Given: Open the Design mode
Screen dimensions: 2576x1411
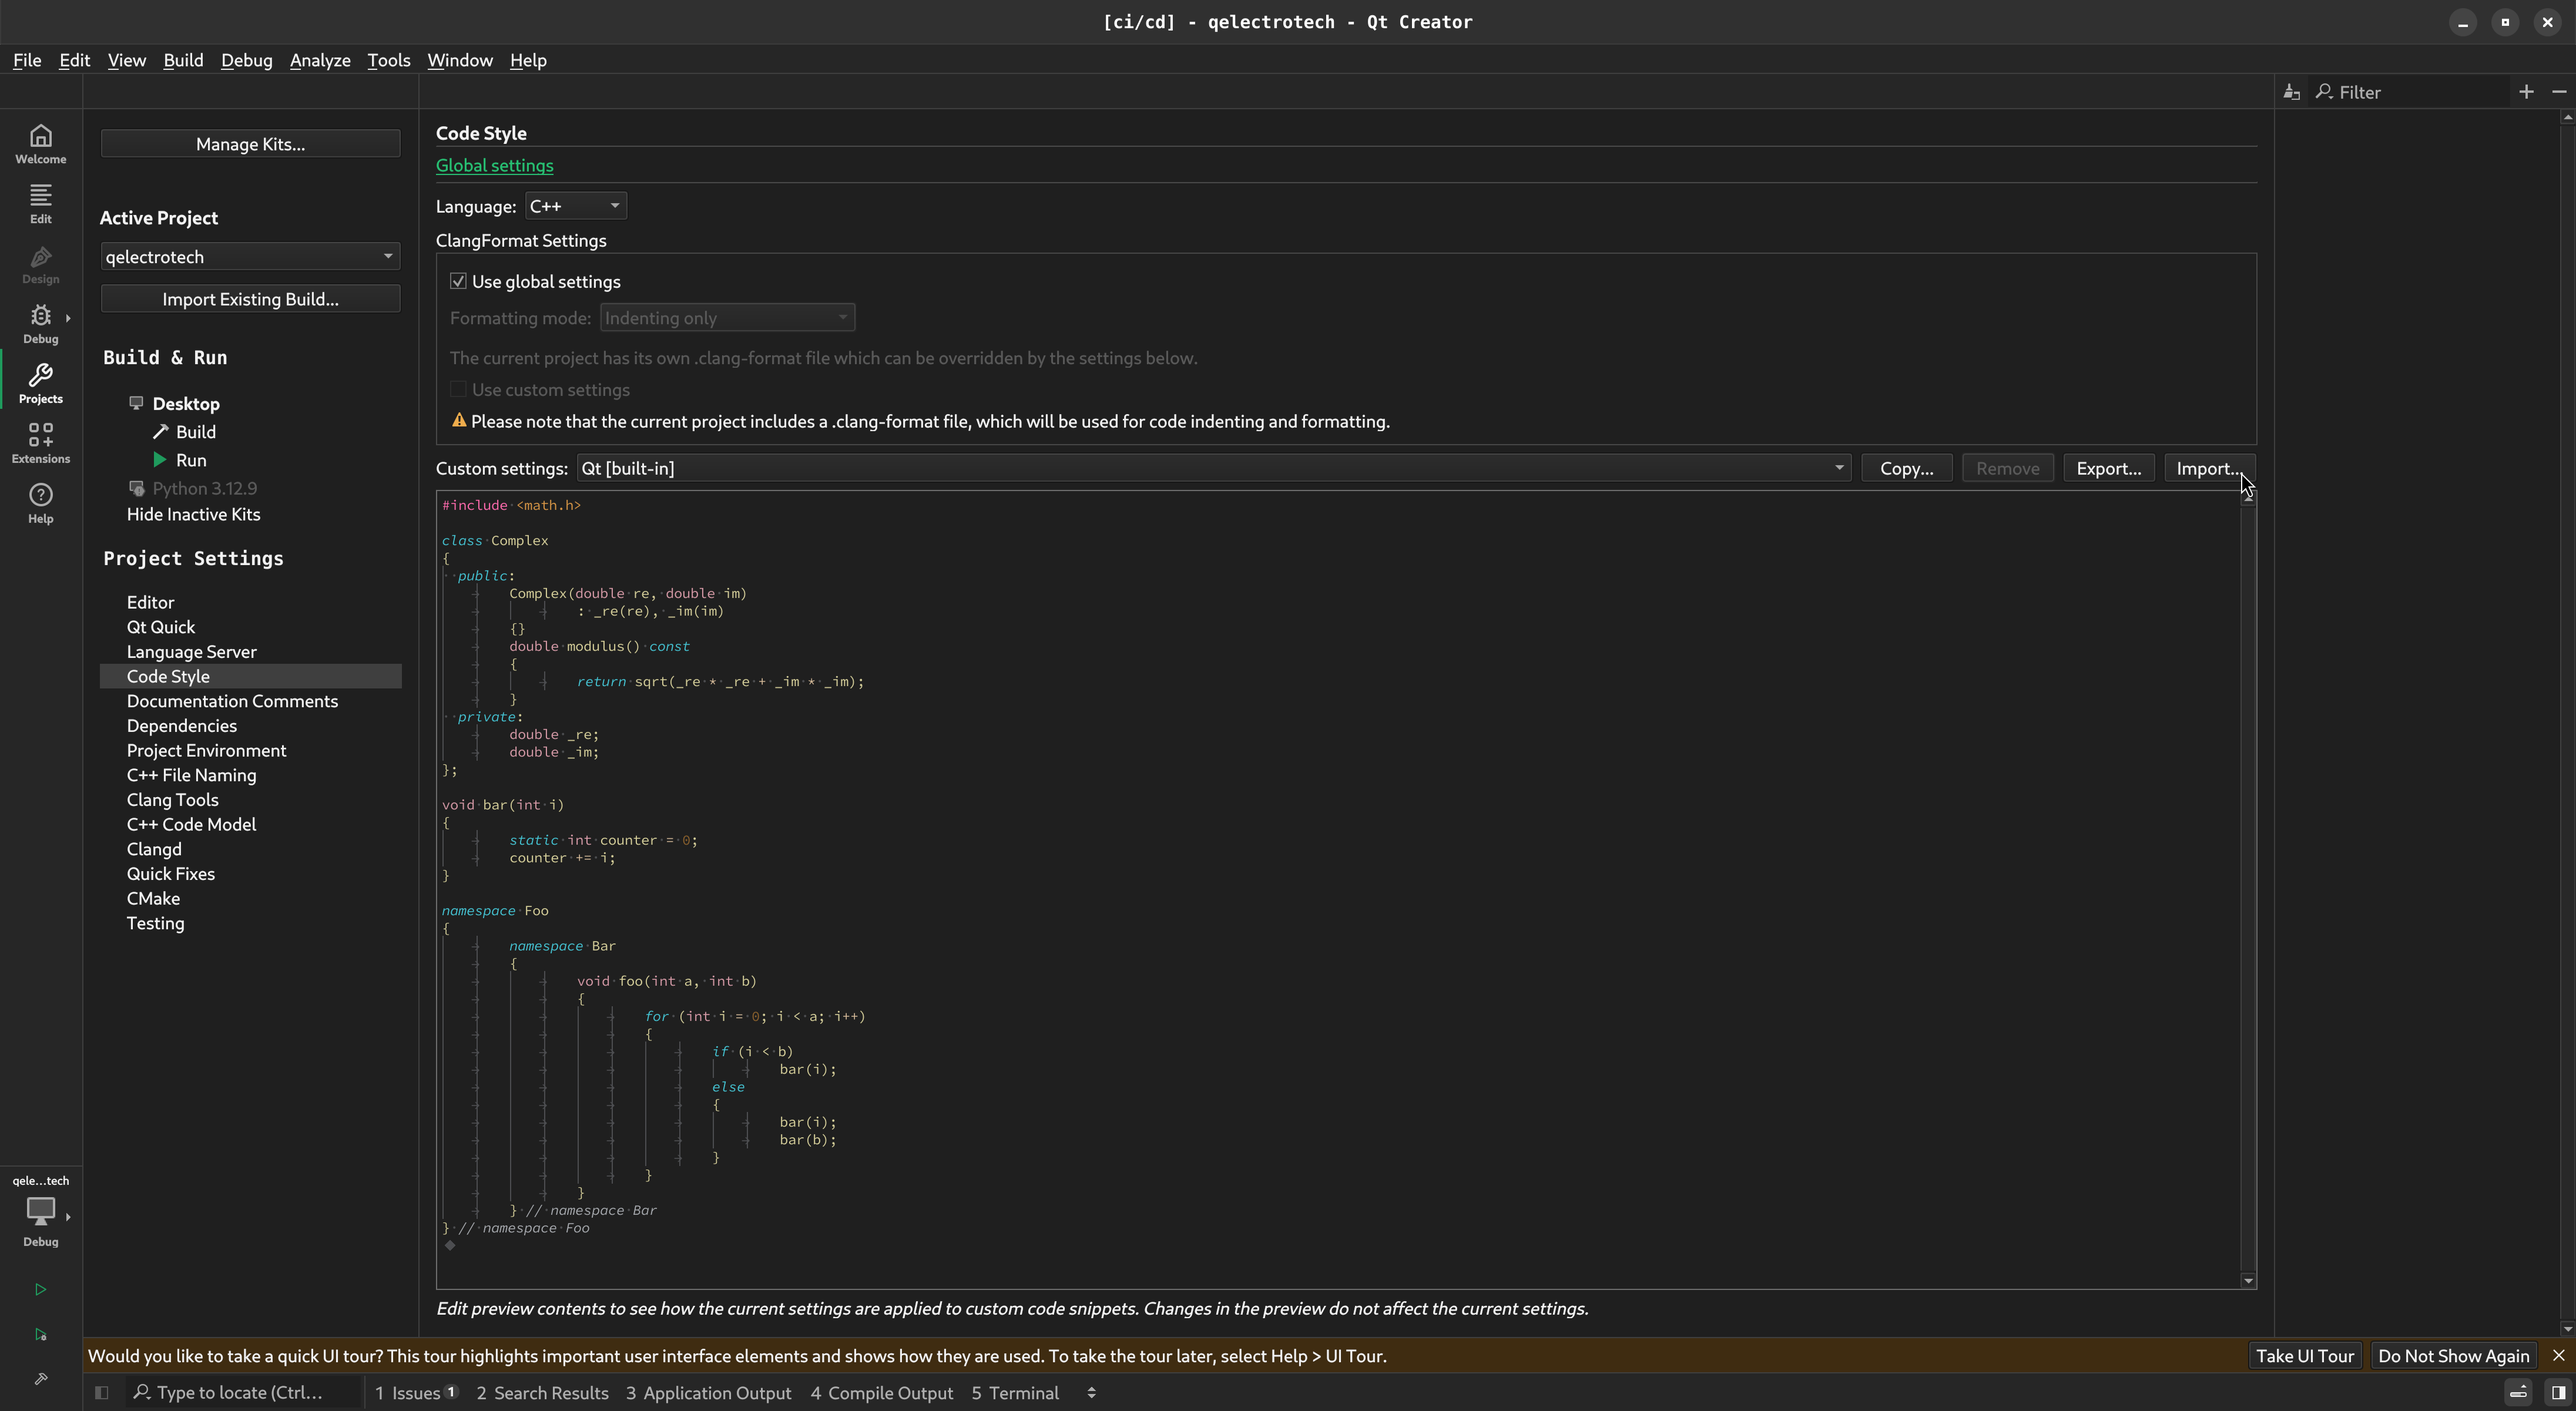Looking at the screenshot, I should [40, 264].
